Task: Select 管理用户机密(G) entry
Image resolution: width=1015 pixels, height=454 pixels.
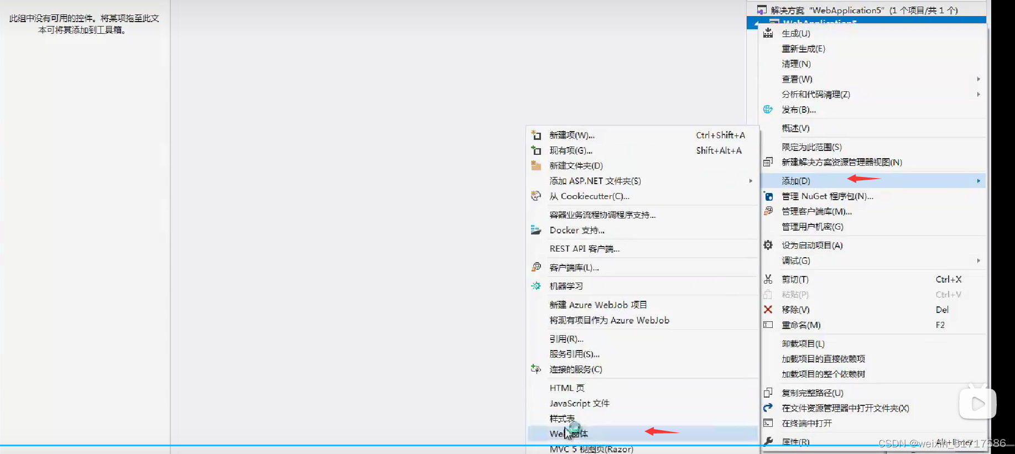Action: [812, 227]
